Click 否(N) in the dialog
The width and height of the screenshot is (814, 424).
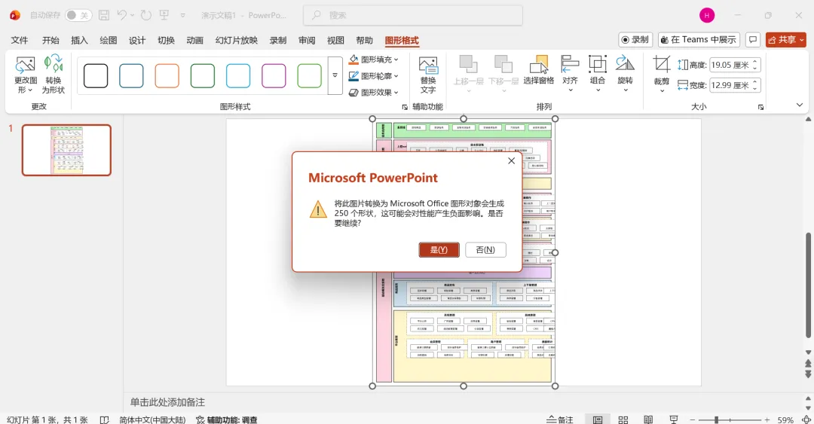(485, 249)
